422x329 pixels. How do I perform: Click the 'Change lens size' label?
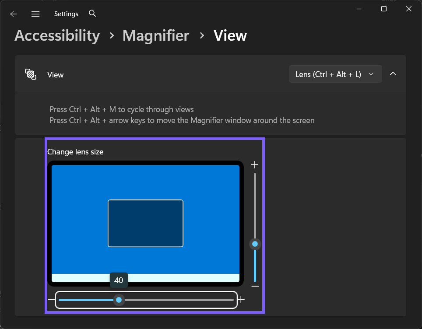[75, 152]
